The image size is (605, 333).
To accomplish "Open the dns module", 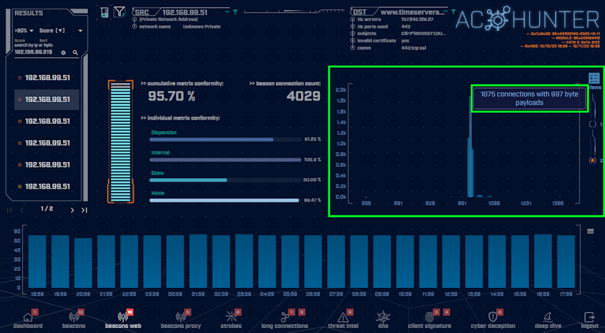I will point(383,320).
